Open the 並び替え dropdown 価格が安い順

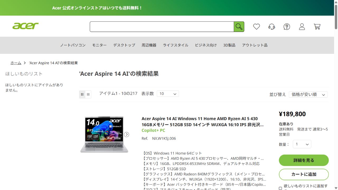[x=308, y=94]
